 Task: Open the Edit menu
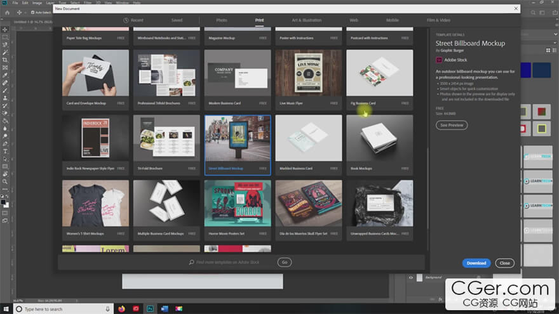(x=25, y=3)
